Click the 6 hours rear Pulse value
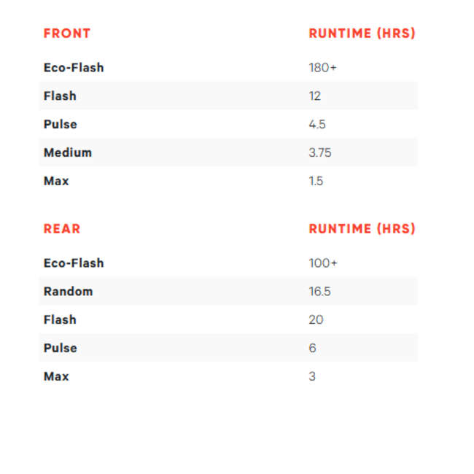This screenshot has height=474, width=474. pos(313,349)
